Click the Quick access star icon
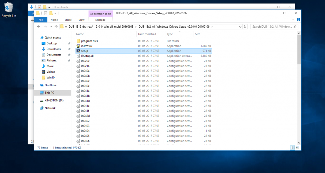The image size is (325, 173). (x=42, y=38)
